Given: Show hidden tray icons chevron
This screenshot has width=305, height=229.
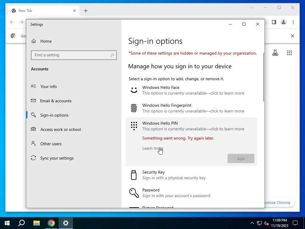Looking at the screenshot, I should pyautogui.click(x=252, y=223).
